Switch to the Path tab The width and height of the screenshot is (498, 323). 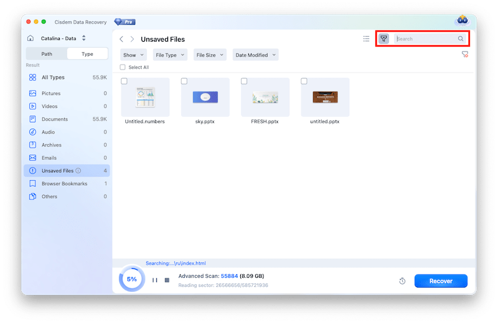pyautogui.click(x=47, y=54)
